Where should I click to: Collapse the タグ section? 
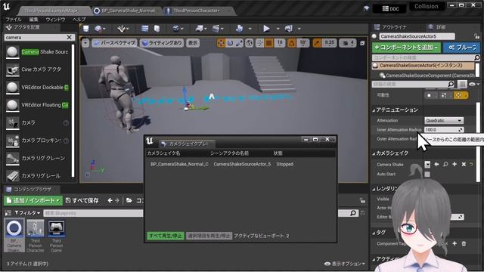(x=374, y=233)
